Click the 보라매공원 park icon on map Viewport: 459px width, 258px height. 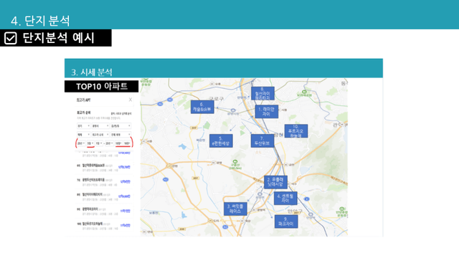[x=304, y=92]
